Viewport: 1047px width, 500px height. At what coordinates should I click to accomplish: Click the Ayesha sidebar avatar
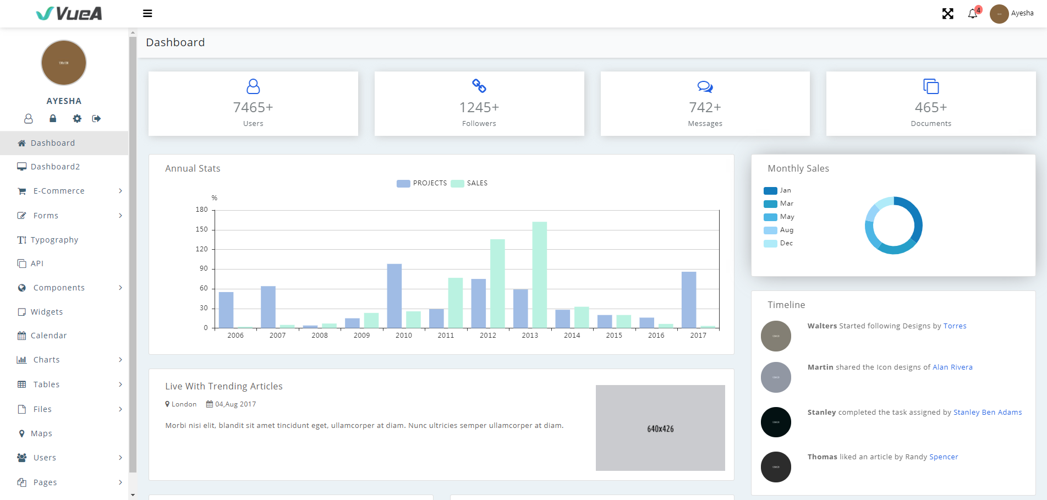(64, 63)
